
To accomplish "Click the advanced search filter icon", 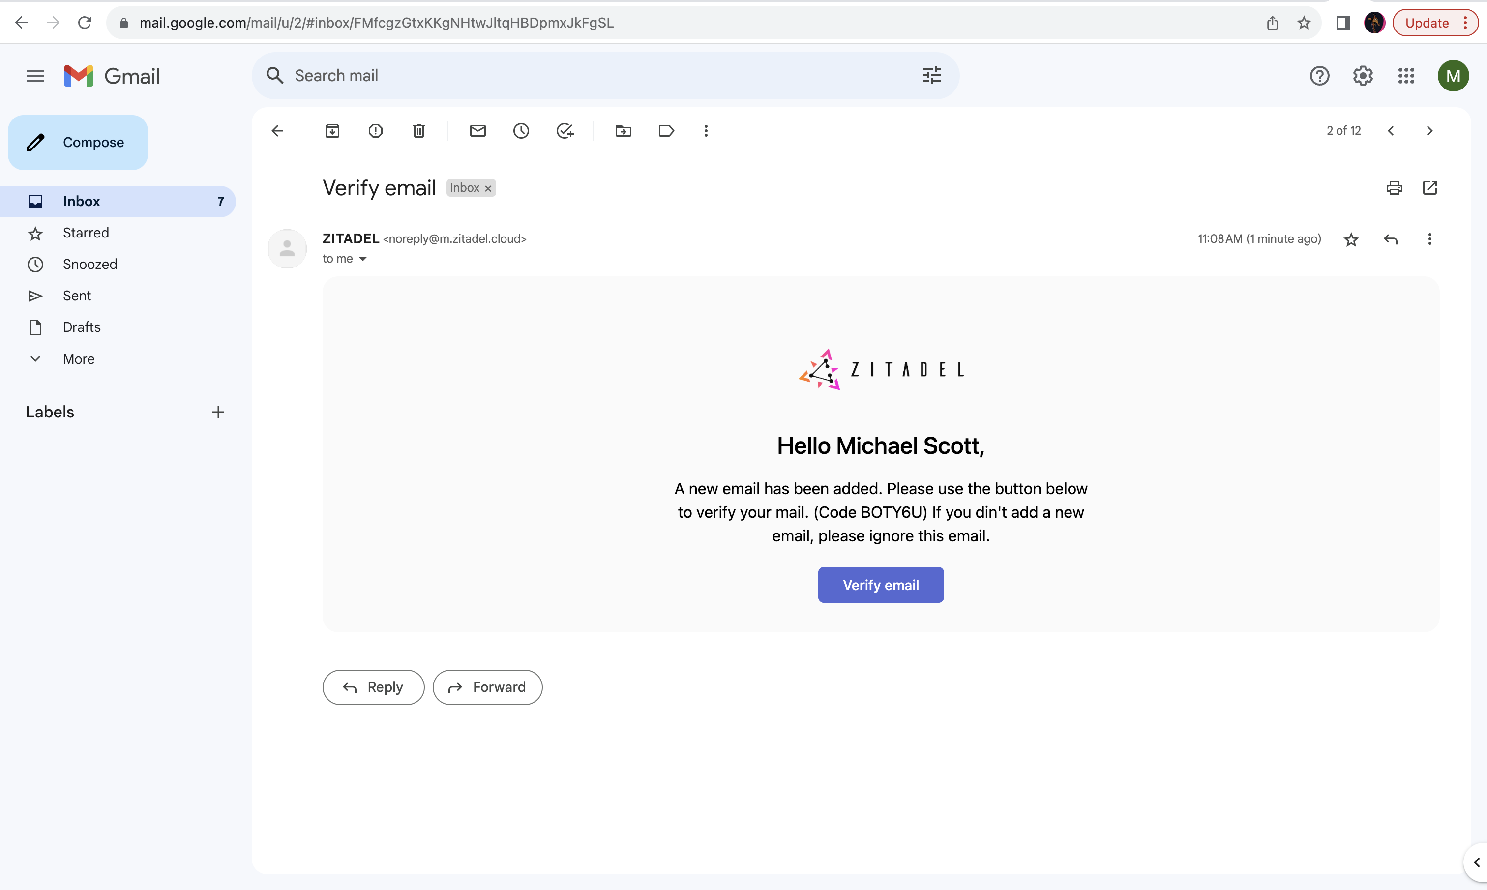I will pos(931,75).
